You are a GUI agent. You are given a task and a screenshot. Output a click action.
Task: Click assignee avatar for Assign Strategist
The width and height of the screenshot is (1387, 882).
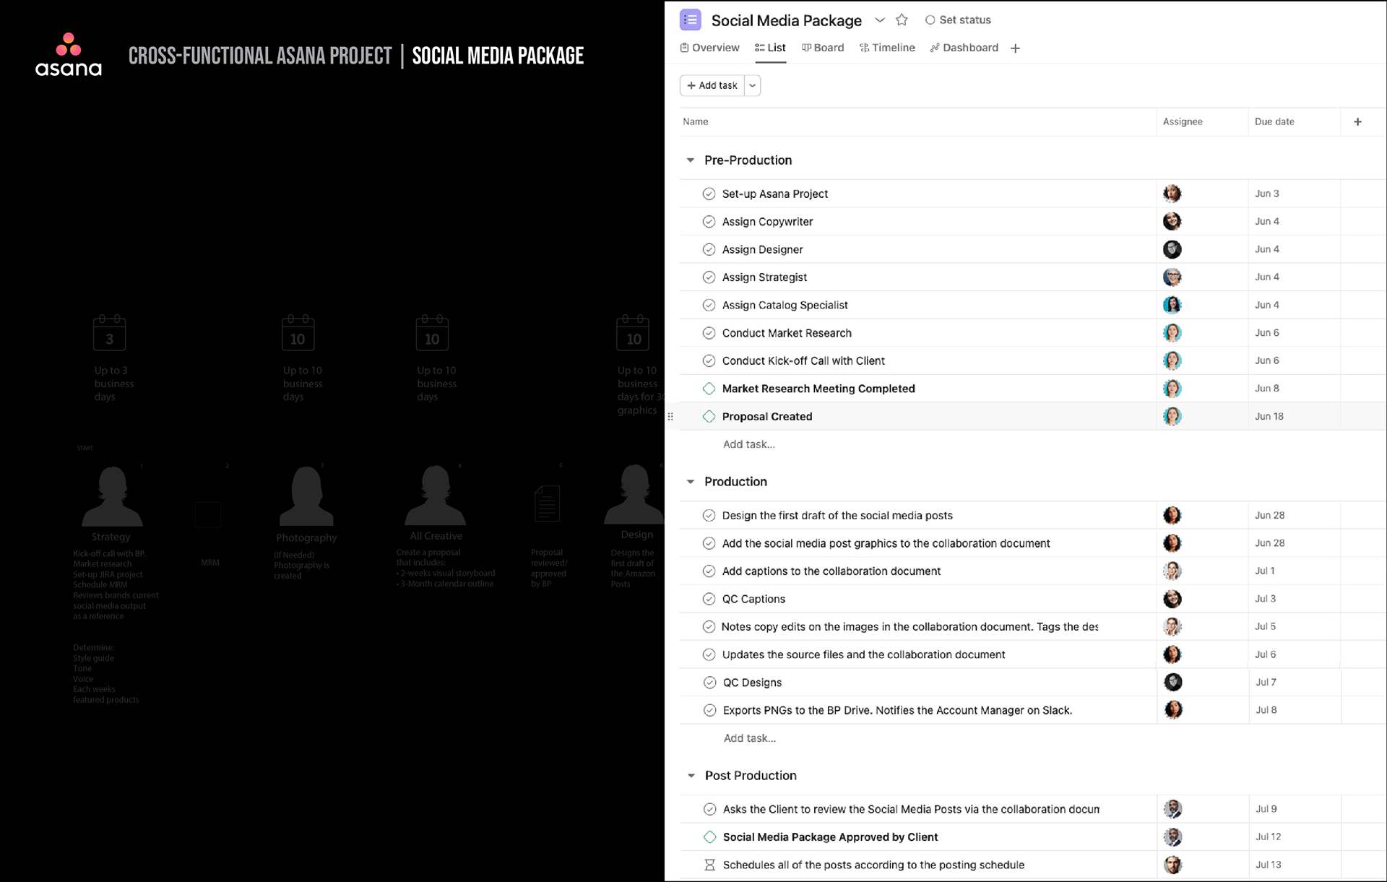(1172, 277)
